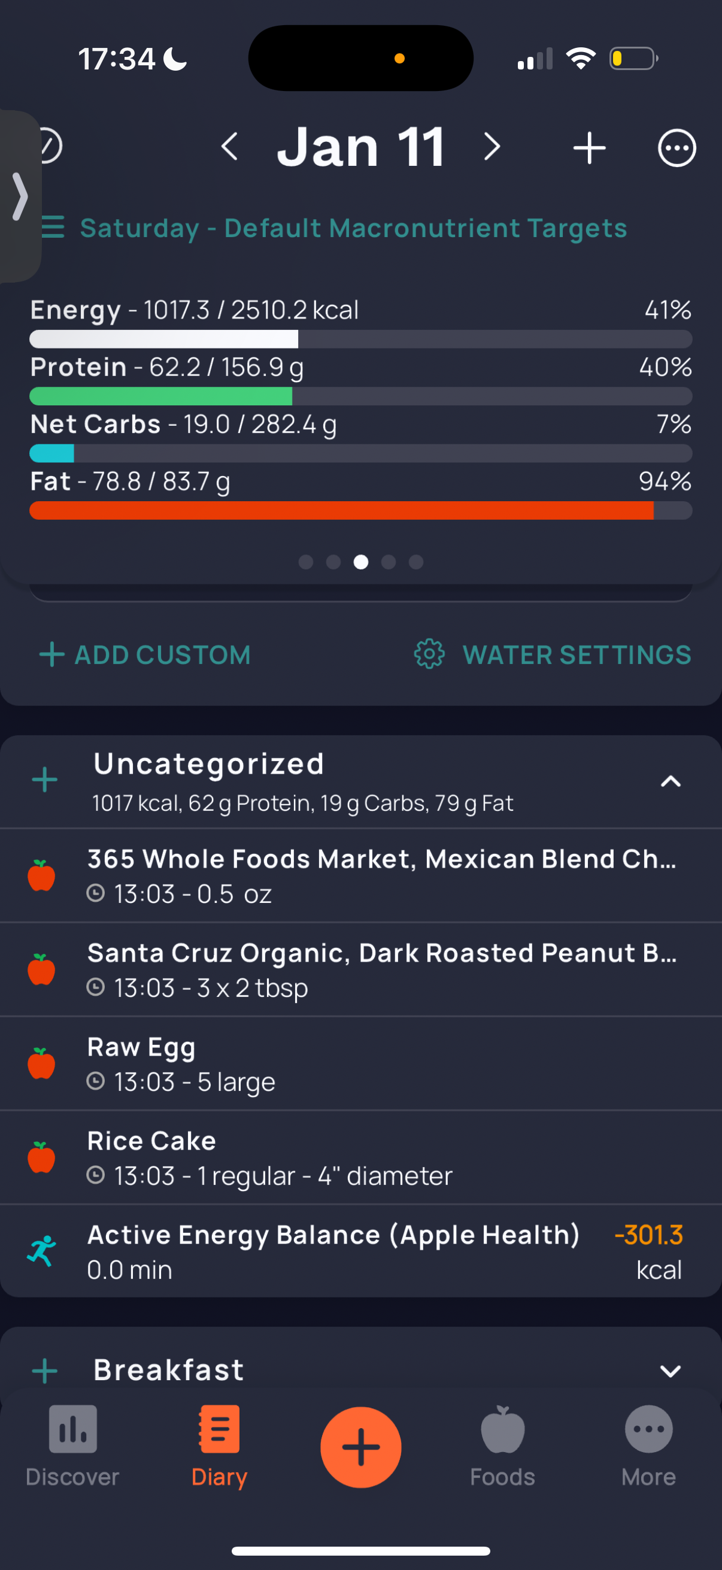Open Saturday Default Macronutrient Targets menu
Screen dimensions: 722x1570
(335, 228)
